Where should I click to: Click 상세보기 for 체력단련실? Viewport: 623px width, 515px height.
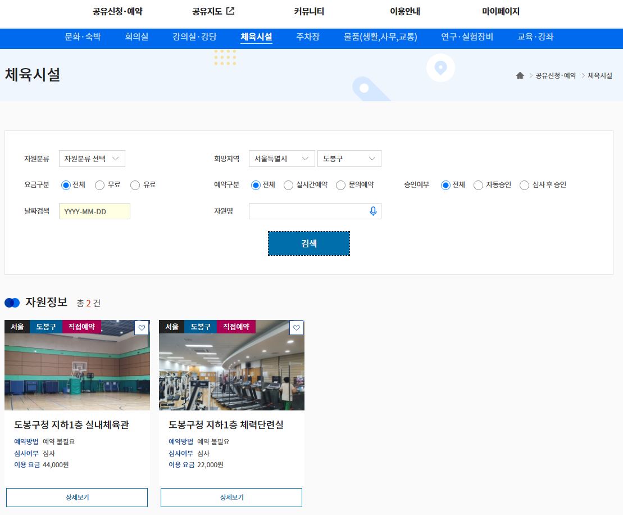[231, 498]
